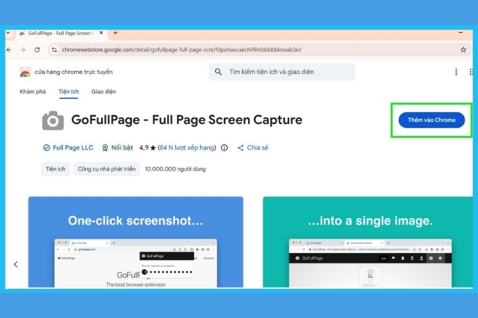Open the tab search chevron at top-left
Image resolution: width=478 pixels, height=318 pixels.
[x=8, y=33]
